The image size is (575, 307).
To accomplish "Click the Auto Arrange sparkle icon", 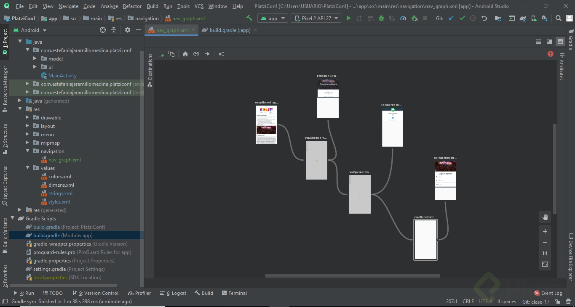I will [x=221, y=54].
